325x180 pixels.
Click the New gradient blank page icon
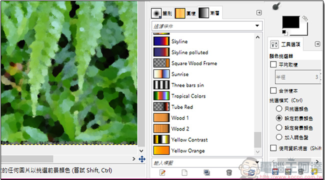[184, 172]
